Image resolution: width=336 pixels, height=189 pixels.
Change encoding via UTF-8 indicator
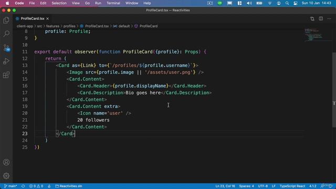click(263, 186)
